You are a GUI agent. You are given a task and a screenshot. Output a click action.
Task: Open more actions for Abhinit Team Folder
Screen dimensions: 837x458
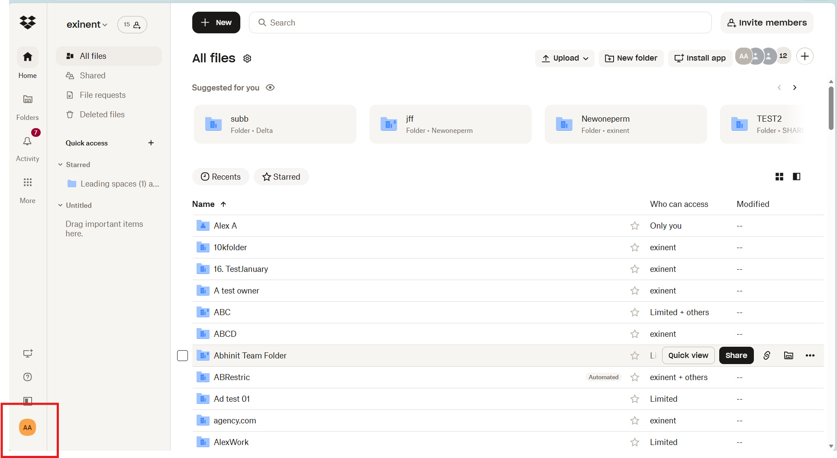[x=810, y=355]
